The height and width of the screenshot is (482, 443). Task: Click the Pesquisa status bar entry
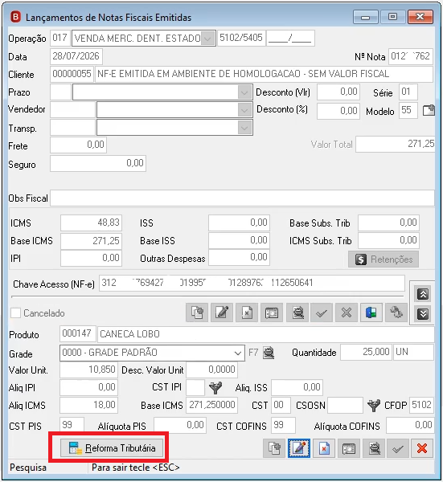(x=28, y=468)
